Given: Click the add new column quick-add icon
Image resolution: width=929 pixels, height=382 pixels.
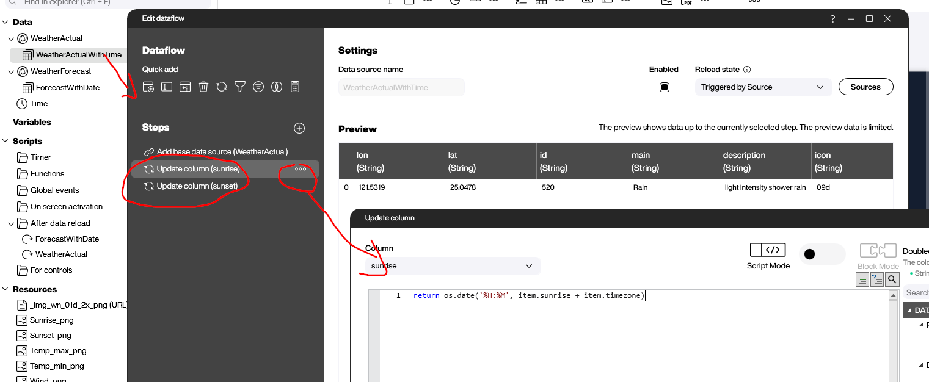Looking at the screenshot, I should point(148,87).
